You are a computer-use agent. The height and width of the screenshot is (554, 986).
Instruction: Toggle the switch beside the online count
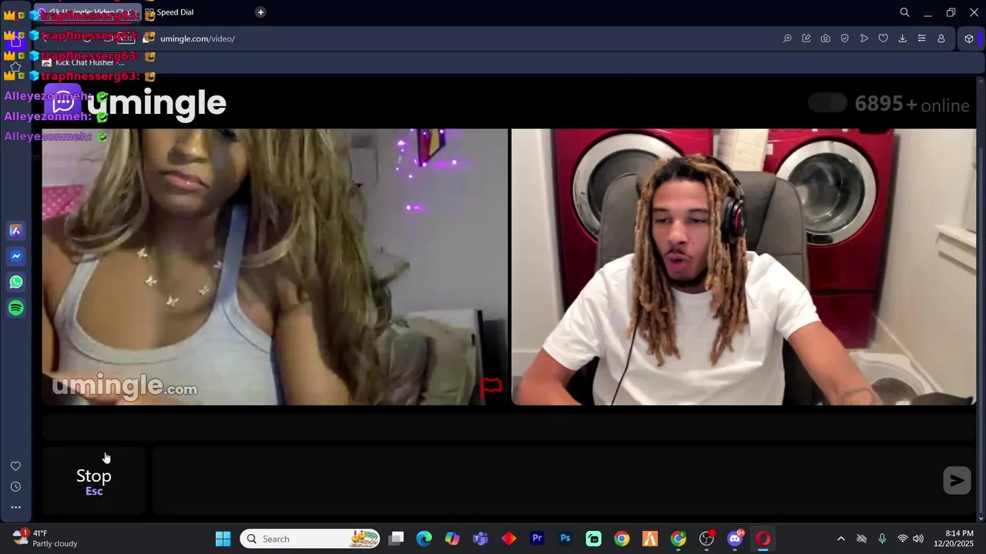click(828, 103)
